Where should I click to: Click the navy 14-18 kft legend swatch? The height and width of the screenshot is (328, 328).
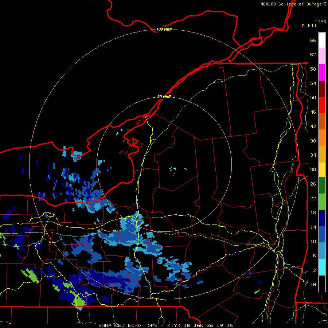tap(322, 218)
